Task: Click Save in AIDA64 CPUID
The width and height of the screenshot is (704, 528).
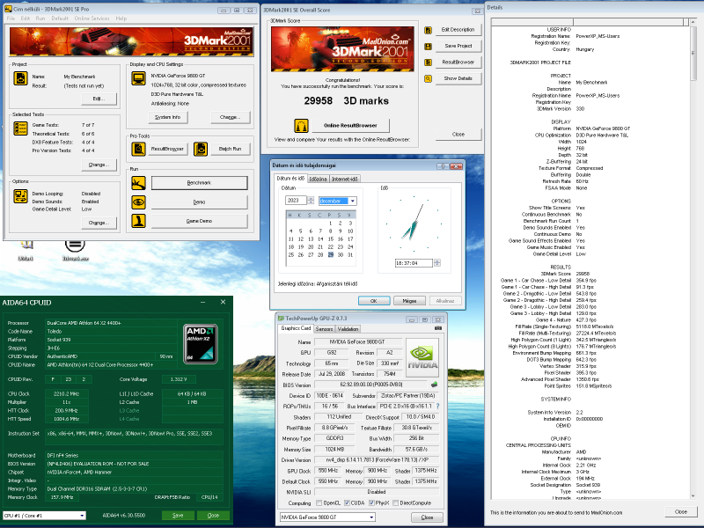Action: [x=178, y=516]
